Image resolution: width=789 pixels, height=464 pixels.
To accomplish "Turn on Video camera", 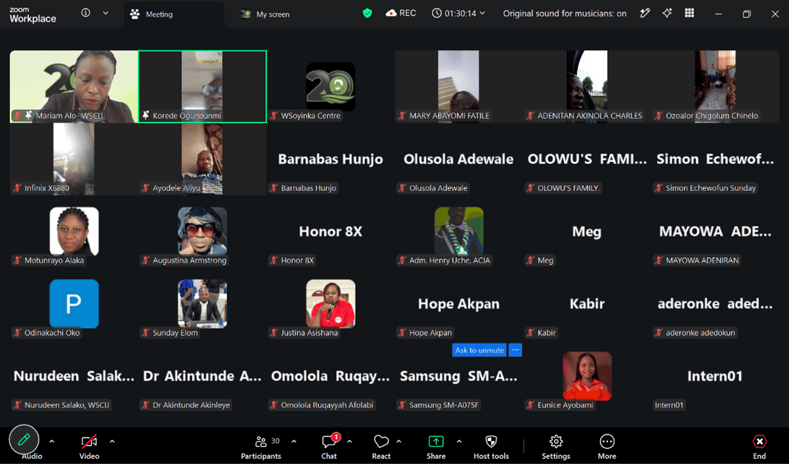I will coord(89,447).
